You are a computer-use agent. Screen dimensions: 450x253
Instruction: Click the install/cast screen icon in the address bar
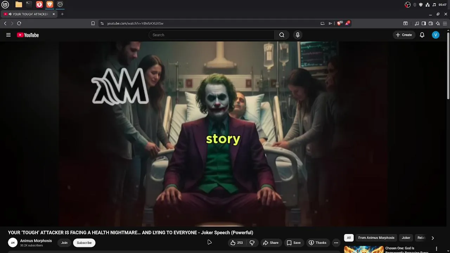pyautogui.click(x=322, y=23)
